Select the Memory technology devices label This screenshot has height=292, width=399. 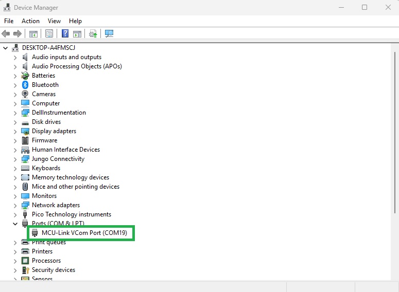tap(71, 177)
